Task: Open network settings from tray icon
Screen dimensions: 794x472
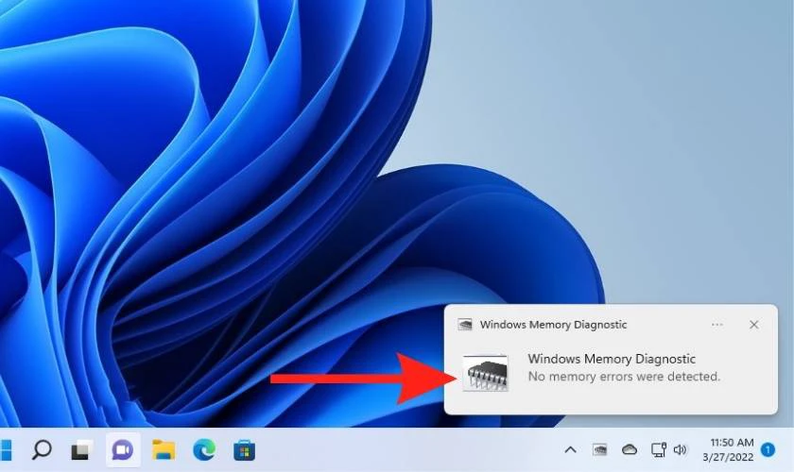Action: click(x=658, y=450)
